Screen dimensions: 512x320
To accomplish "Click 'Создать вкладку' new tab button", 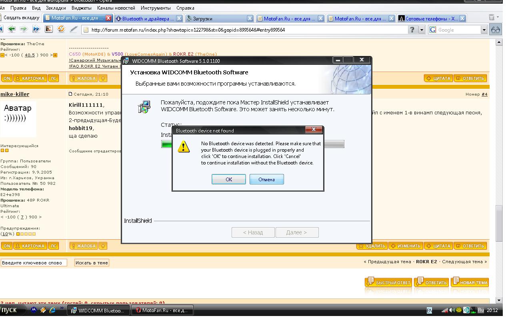I will pyautogui.click(x=20, y=18).
